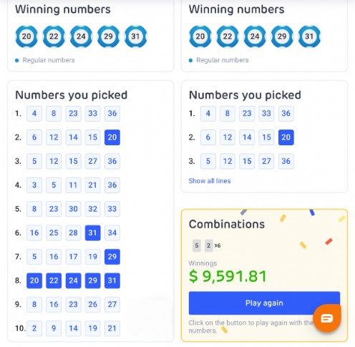Viewport: 355px width, 347px height.
Task: Click winning ball 29 in right panel
Action: pos(282,36)
